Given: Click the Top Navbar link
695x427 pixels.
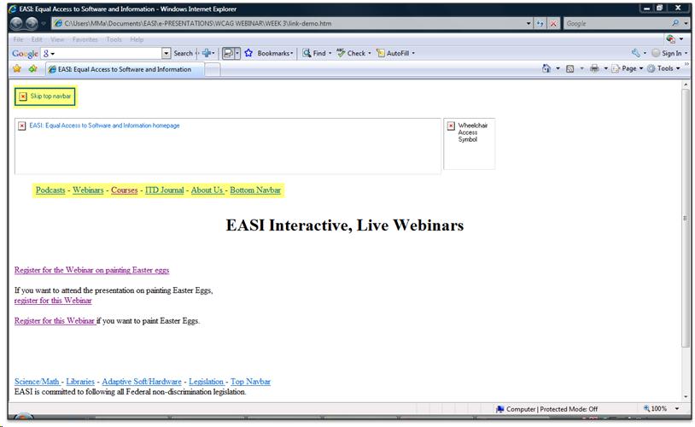Looking at the screenshot, I should pos(250,382).
